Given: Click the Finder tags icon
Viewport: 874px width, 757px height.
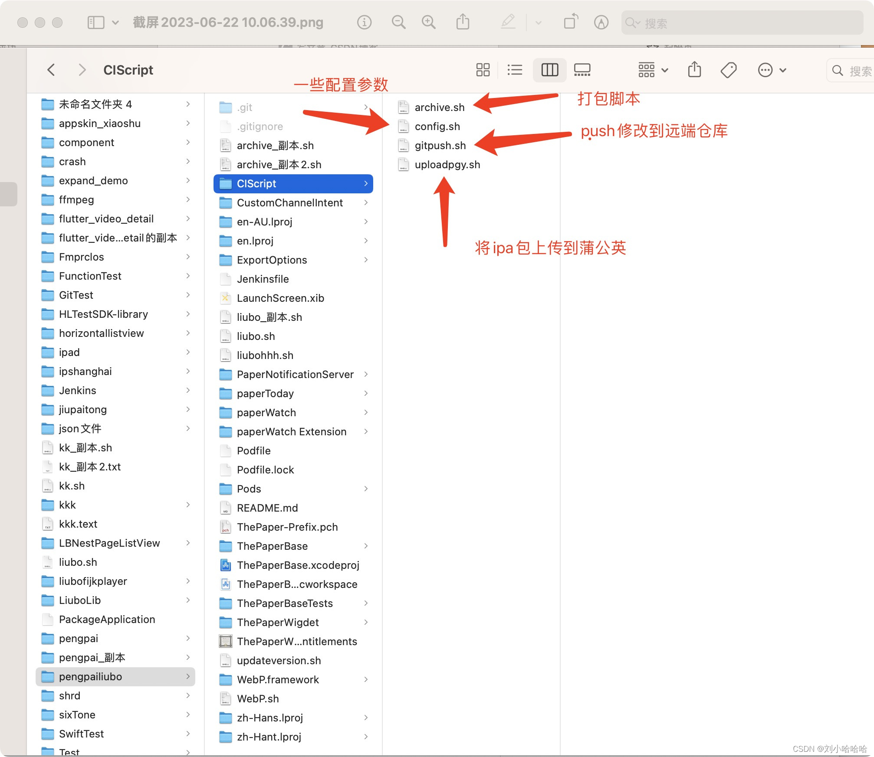Looking at the screenshot, I should [728, 70].
